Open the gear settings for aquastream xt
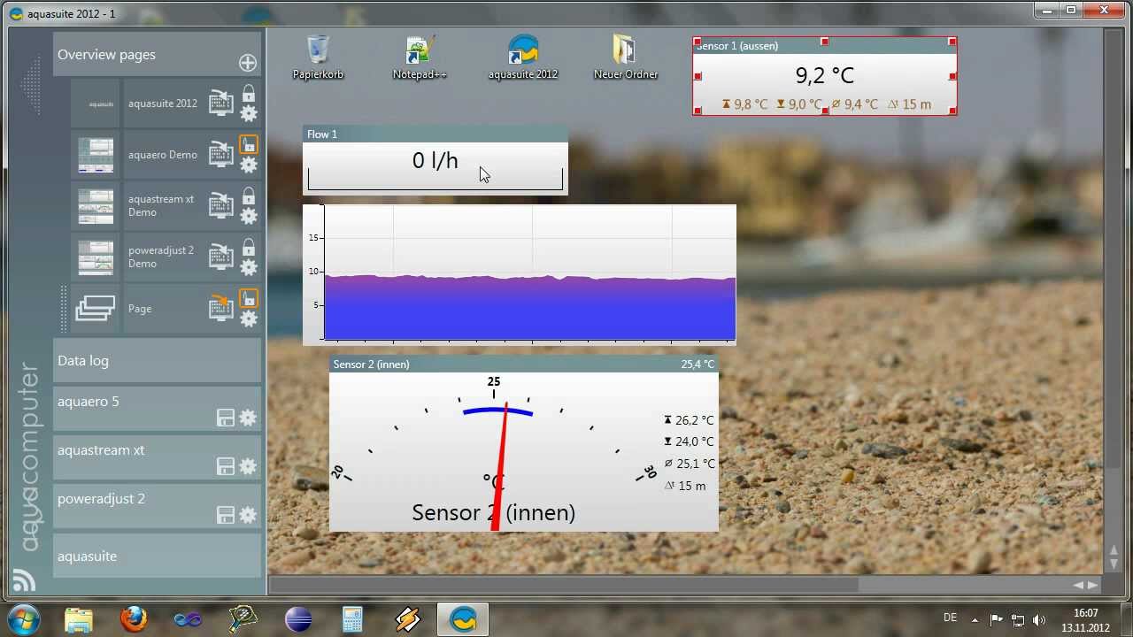The width and height of the screenshot is (1133, 637). point(248,466)
